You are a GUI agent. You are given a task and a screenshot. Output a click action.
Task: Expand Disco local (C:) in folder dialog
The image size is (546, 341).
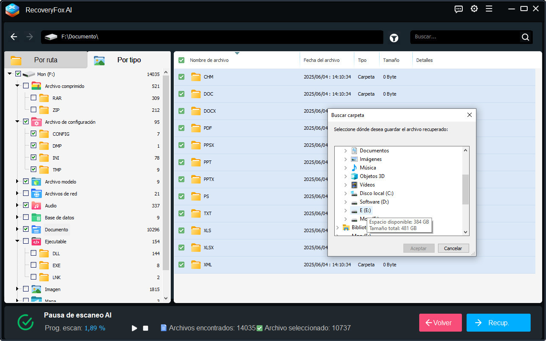click(345, 193)
